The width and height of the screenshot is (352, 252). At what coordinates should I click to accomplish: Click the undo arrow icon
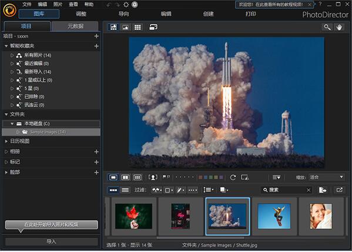[109, 5]
